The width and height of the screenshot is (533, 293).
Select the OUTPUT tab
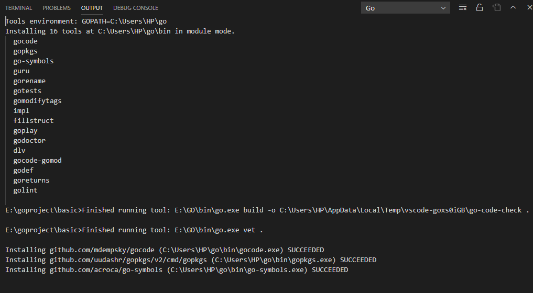coord(92,8)
